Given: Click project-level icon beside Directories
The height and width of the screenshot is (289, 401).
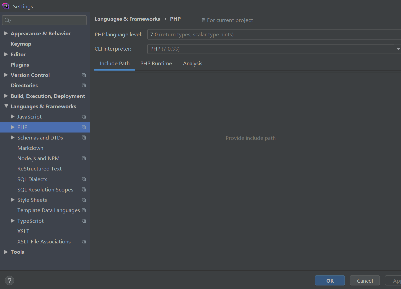Looking at the screenshot, I should click(x=84, y=86).
